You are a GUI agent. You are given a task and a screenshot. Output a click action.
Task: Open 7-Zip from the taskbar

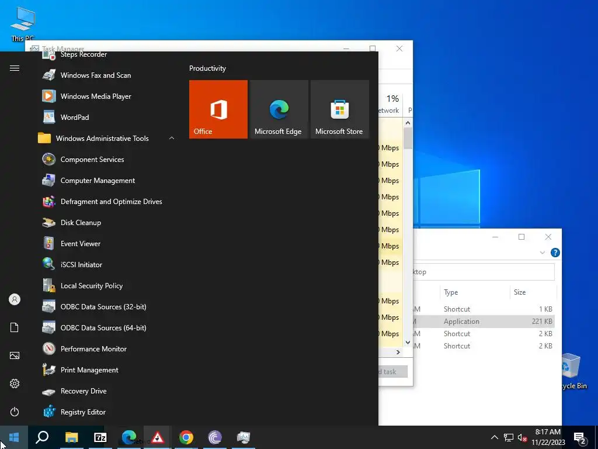point(100,437)
